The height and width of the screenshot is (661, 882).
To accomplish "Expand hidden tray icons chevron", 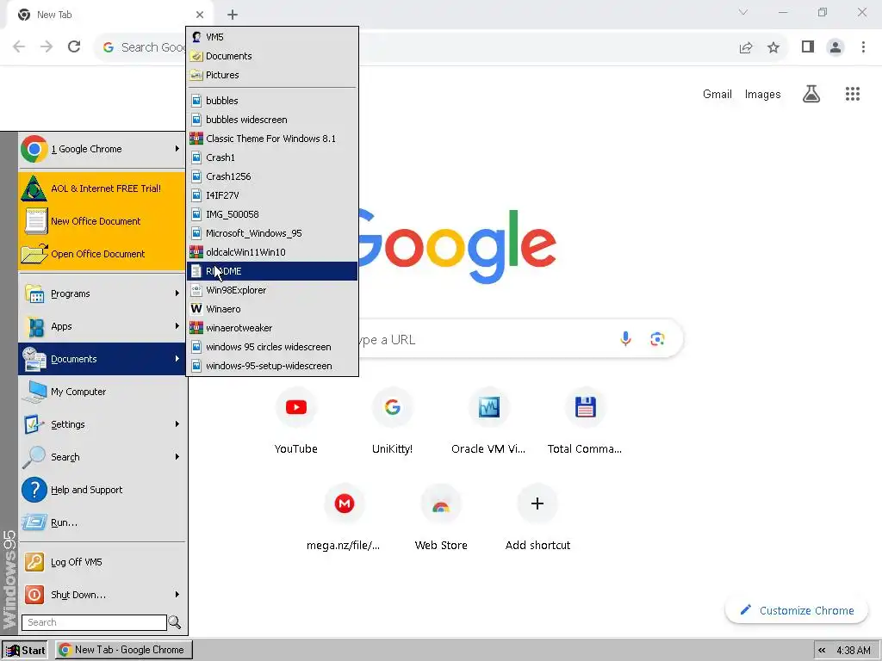I will click(x=822, y=651).
